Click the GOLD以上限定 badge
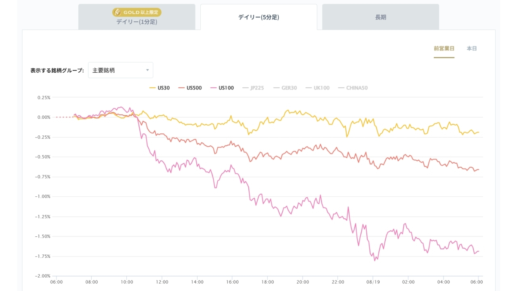517x291 pixels. pos(137,12)
